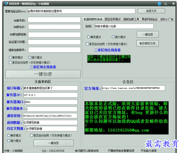
Task: Switch to 强制加群工具 tab
Action: [131, 19]
